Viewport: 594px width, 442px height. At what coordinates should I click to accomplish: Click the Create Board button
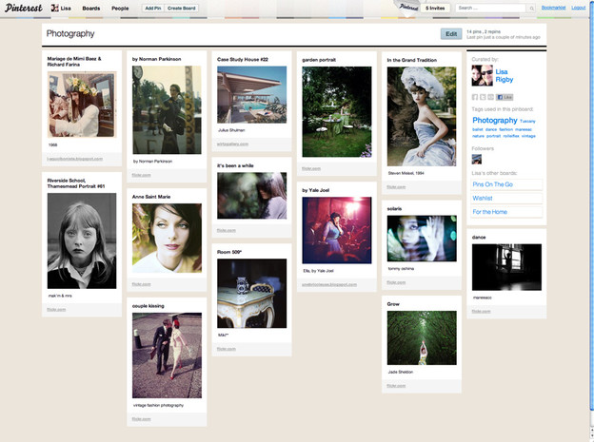click(x=181, y=8)
